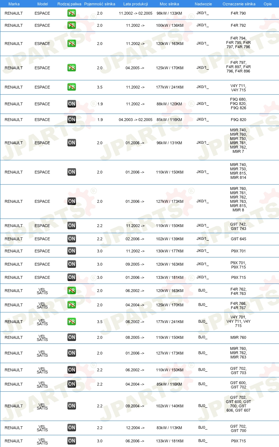This screenshot has width=279, height=447.
Task: Click diesel ON icon in 88kW / 120KM row
Action: (x=72, y=104)
